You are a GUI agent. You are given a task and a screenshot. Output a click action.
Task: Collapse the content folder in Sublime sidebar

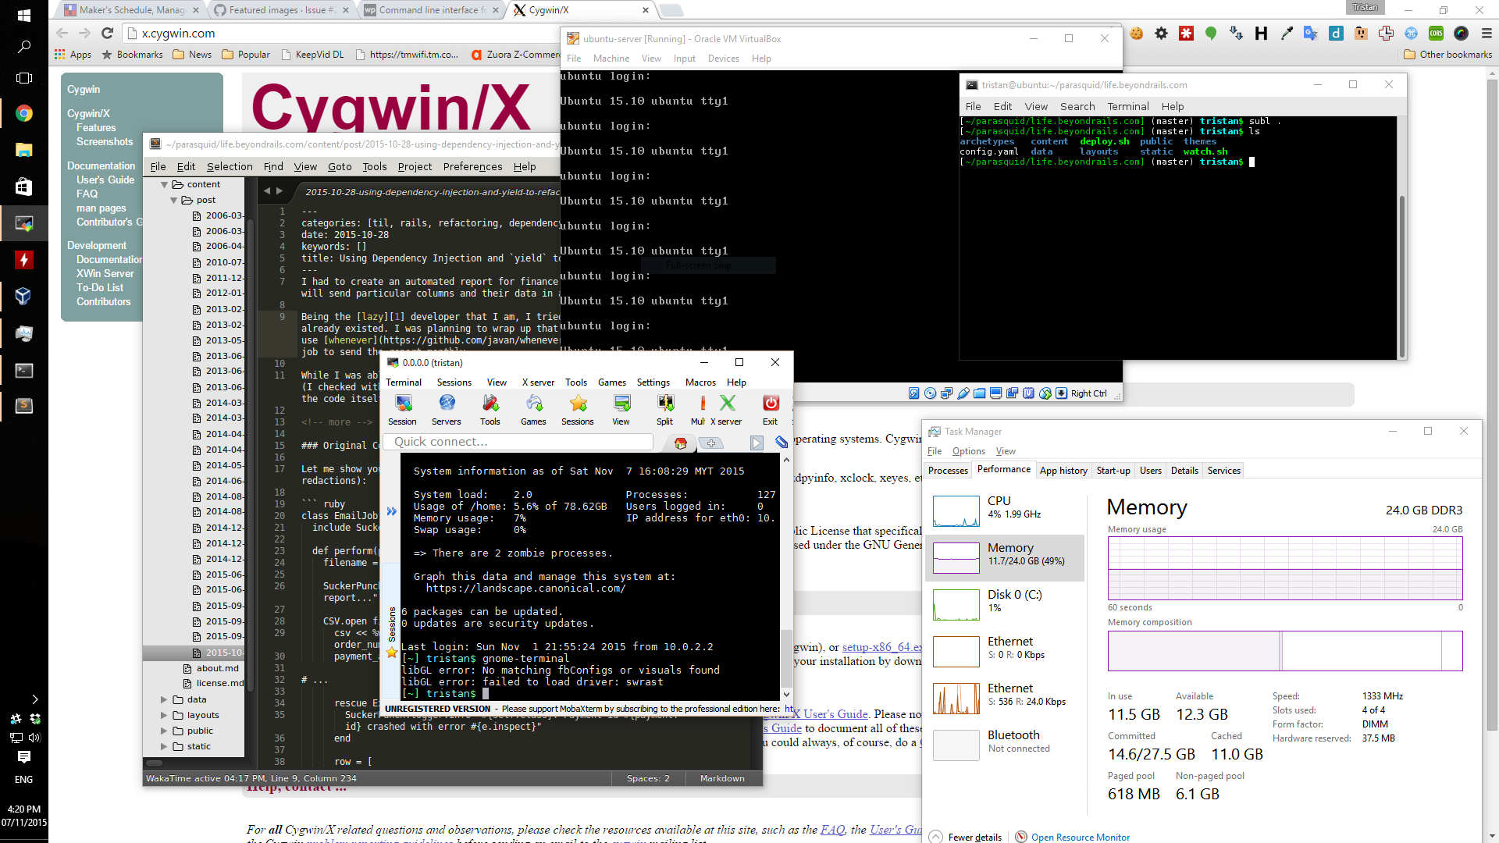(x=165, y=185)
